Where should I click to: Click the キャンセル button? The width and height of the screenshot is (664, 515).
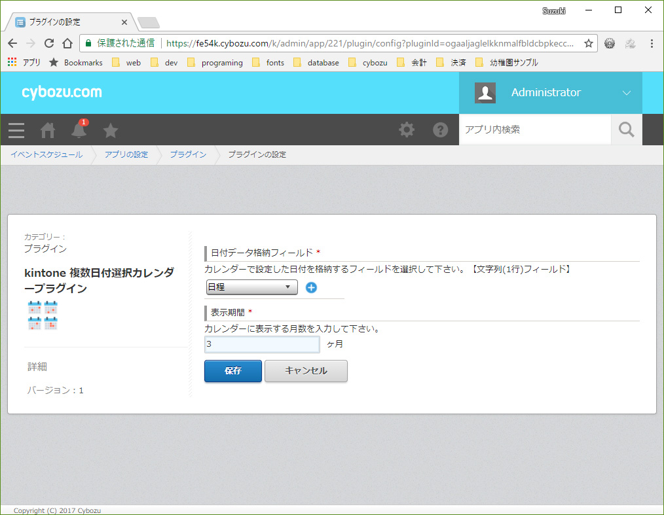pyautogui.click(x=306, y=371)
